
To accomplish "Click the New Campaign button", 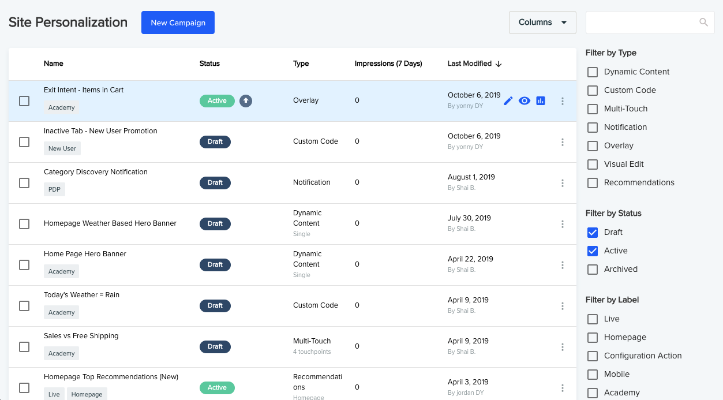I will pos(178,23).
